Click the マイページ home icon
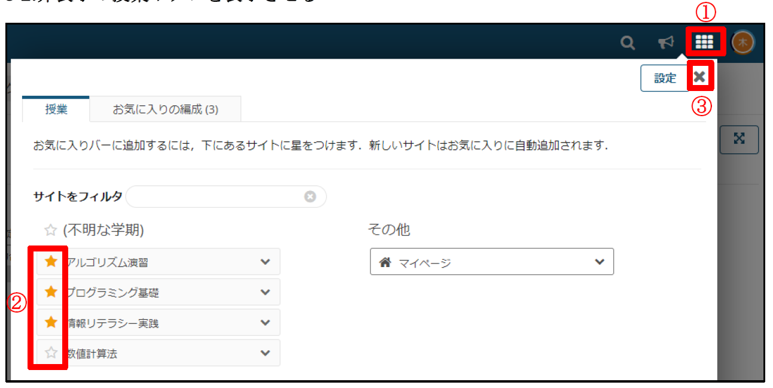The width and height of the screenshot is (773, 388). point(386,262)
